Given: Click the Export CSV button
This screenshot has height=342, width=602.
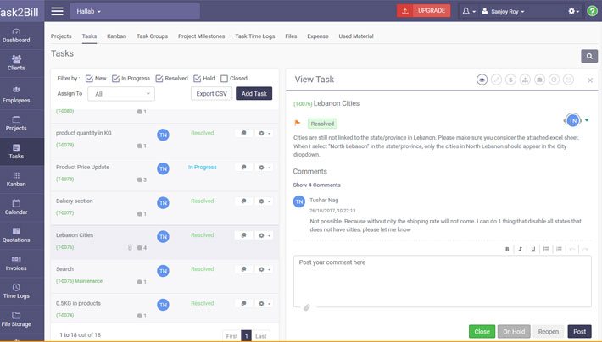Looking at the screenshot, I should coord(209,94).
